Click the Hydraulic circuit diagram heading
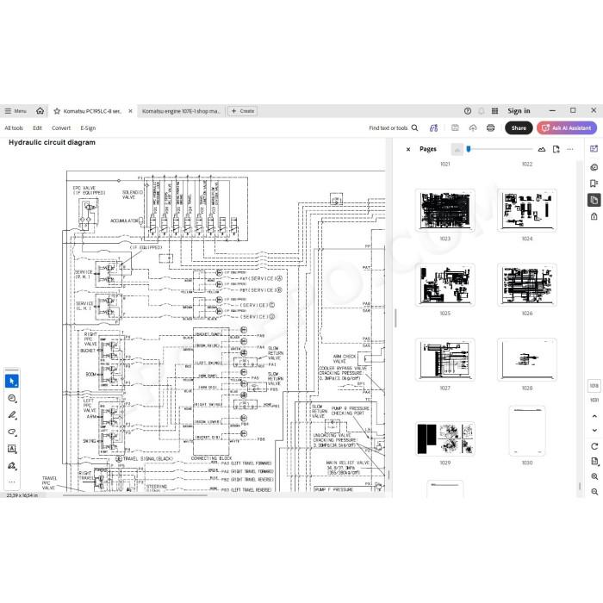603x603 pixels. 52,142
